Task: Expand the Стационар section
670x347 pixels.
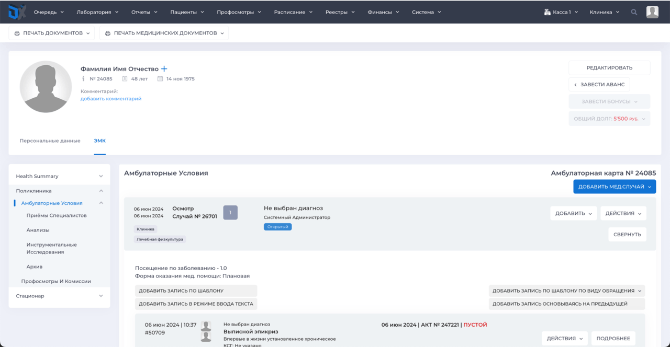Action: 59,296
